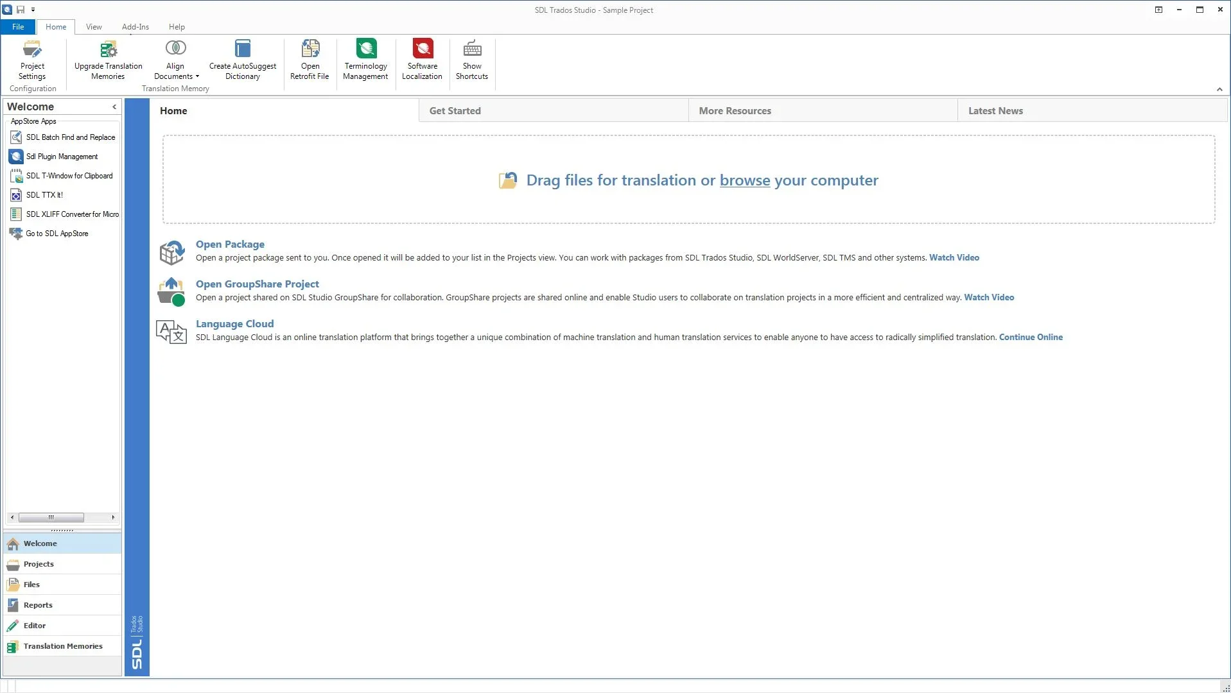Open SDL Batch Find and Replace app
The height and width of the screenshot is (693, 1231).
click(x=70, y=137)
